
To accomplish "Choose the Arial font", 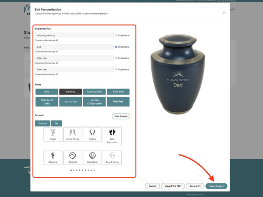I will click(x=47, y=92).
